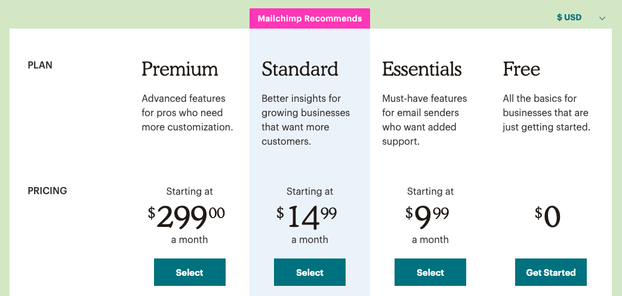Click the Premium plan heading
This screenshot has height=296, width=622.
click(180, 69)
